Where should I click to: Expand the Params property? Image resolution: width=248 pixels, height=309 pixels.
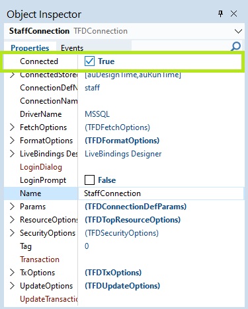13,207
